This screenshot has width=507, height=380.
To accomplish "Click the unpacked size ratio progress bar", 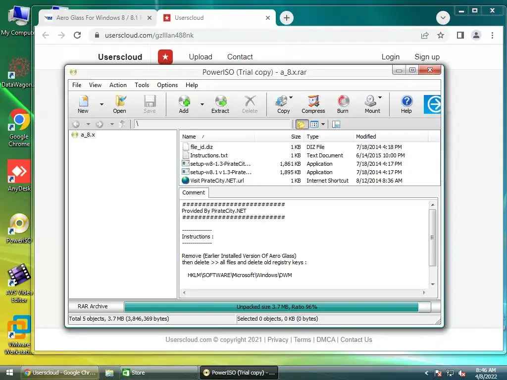I will [277, 307].
